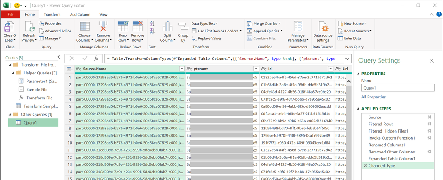Switch to the Home tab
Screen dimensions: 443x180
pos(30,15)
